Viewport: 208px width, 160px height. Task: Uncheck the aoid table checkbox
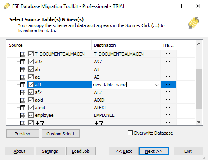[x=31, y=100]
